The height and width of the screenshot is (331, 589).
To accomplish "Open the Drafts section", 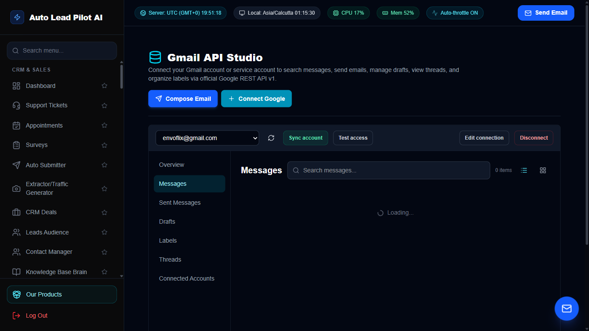I will point(189,222).
